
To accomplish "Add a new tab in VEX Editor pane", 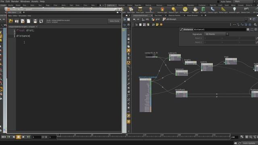I will pyautogui.click(x=24, y=12).
